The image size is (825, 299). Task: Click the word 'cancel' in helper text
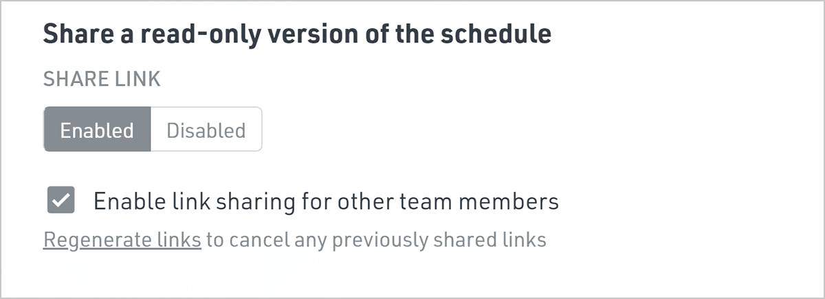click(x=261, y=240)
